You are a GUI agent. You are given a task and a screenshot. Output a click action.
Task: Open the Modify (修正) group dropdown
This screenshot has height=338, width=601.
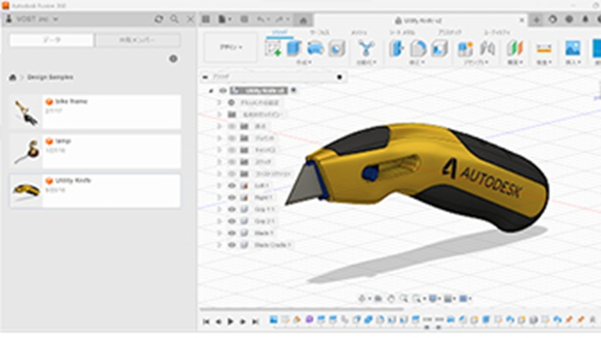(x=417, y=62)
